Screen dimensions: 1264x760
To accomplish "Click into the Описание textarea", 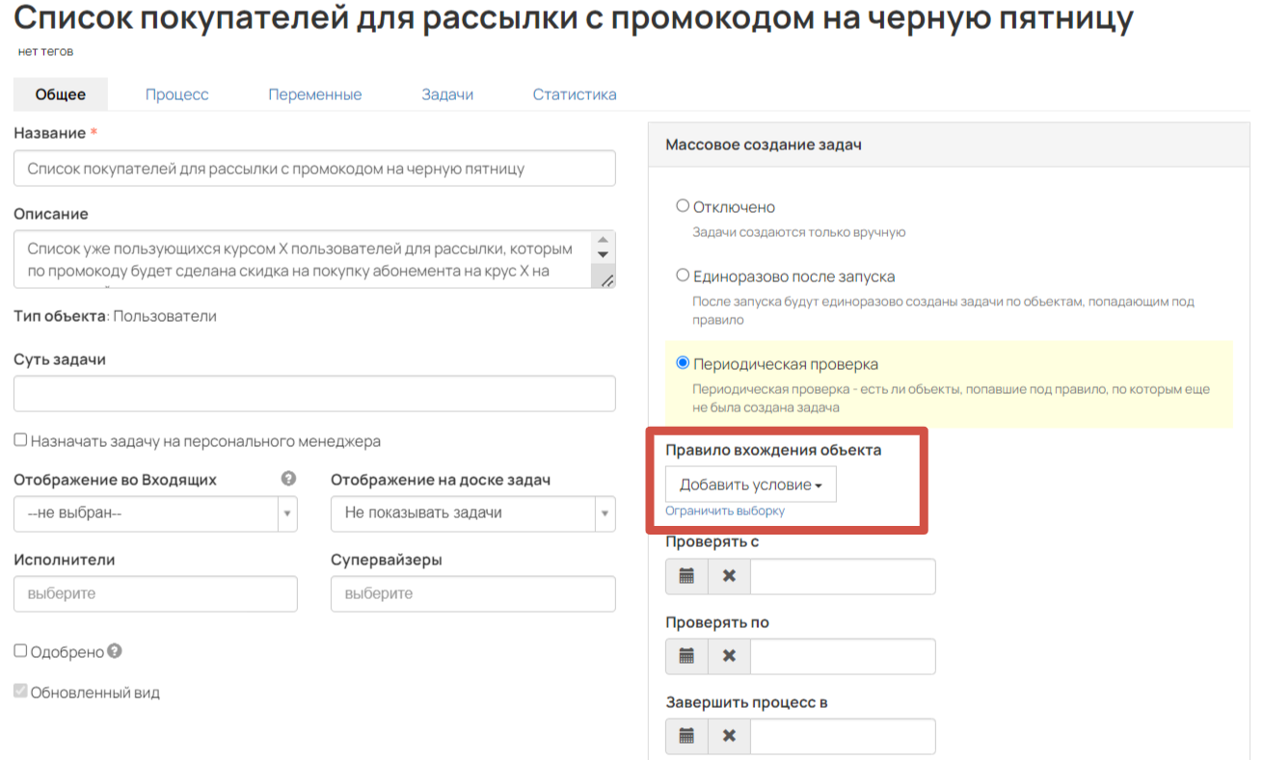I will (x=314, y=259).
